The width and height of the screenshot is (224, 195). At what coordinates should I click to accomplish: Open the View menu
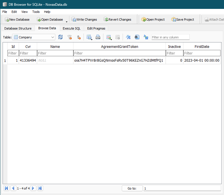(x=24, y=12)
